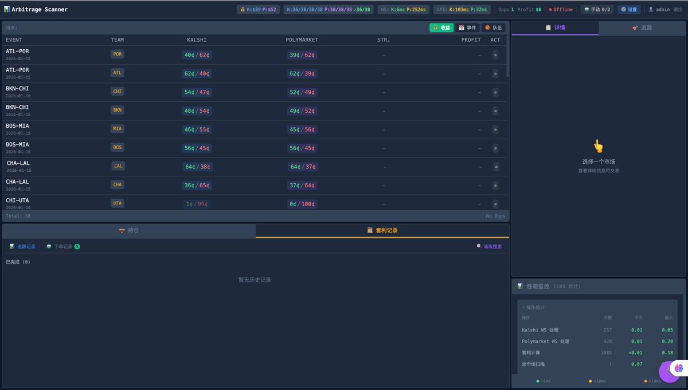Click the LAL team badge

click(119, 166)
